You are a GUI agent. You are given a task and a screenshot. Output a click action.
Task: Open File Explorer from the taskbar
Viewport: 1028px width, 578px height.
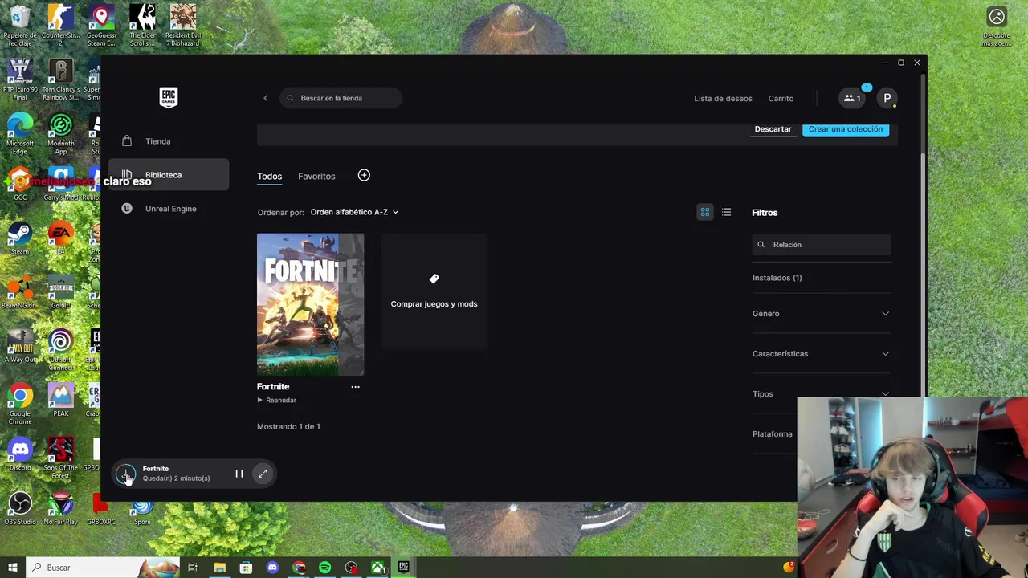click(219, 568)
